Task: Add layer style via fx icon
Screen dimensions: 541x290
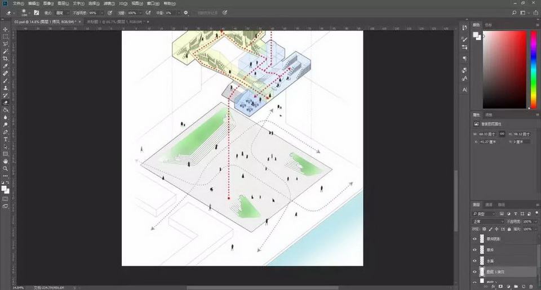Action: tap(493, 287)
